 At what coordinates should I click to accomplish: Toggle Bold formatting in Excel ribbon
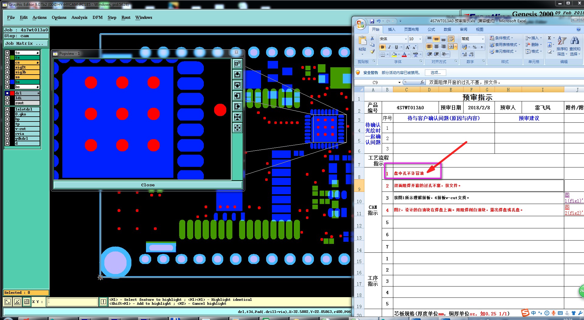click(x=382, y=47)
